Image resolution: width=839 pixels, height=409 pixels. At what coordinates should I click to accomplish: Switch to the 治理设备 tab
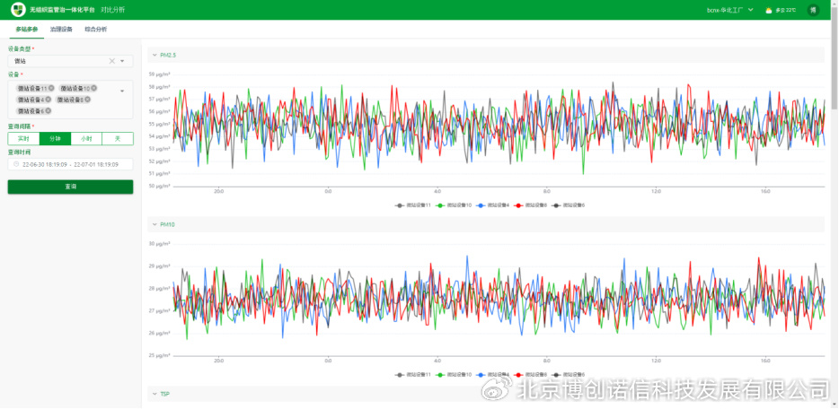pyautogui.click(x=61, y=30)
